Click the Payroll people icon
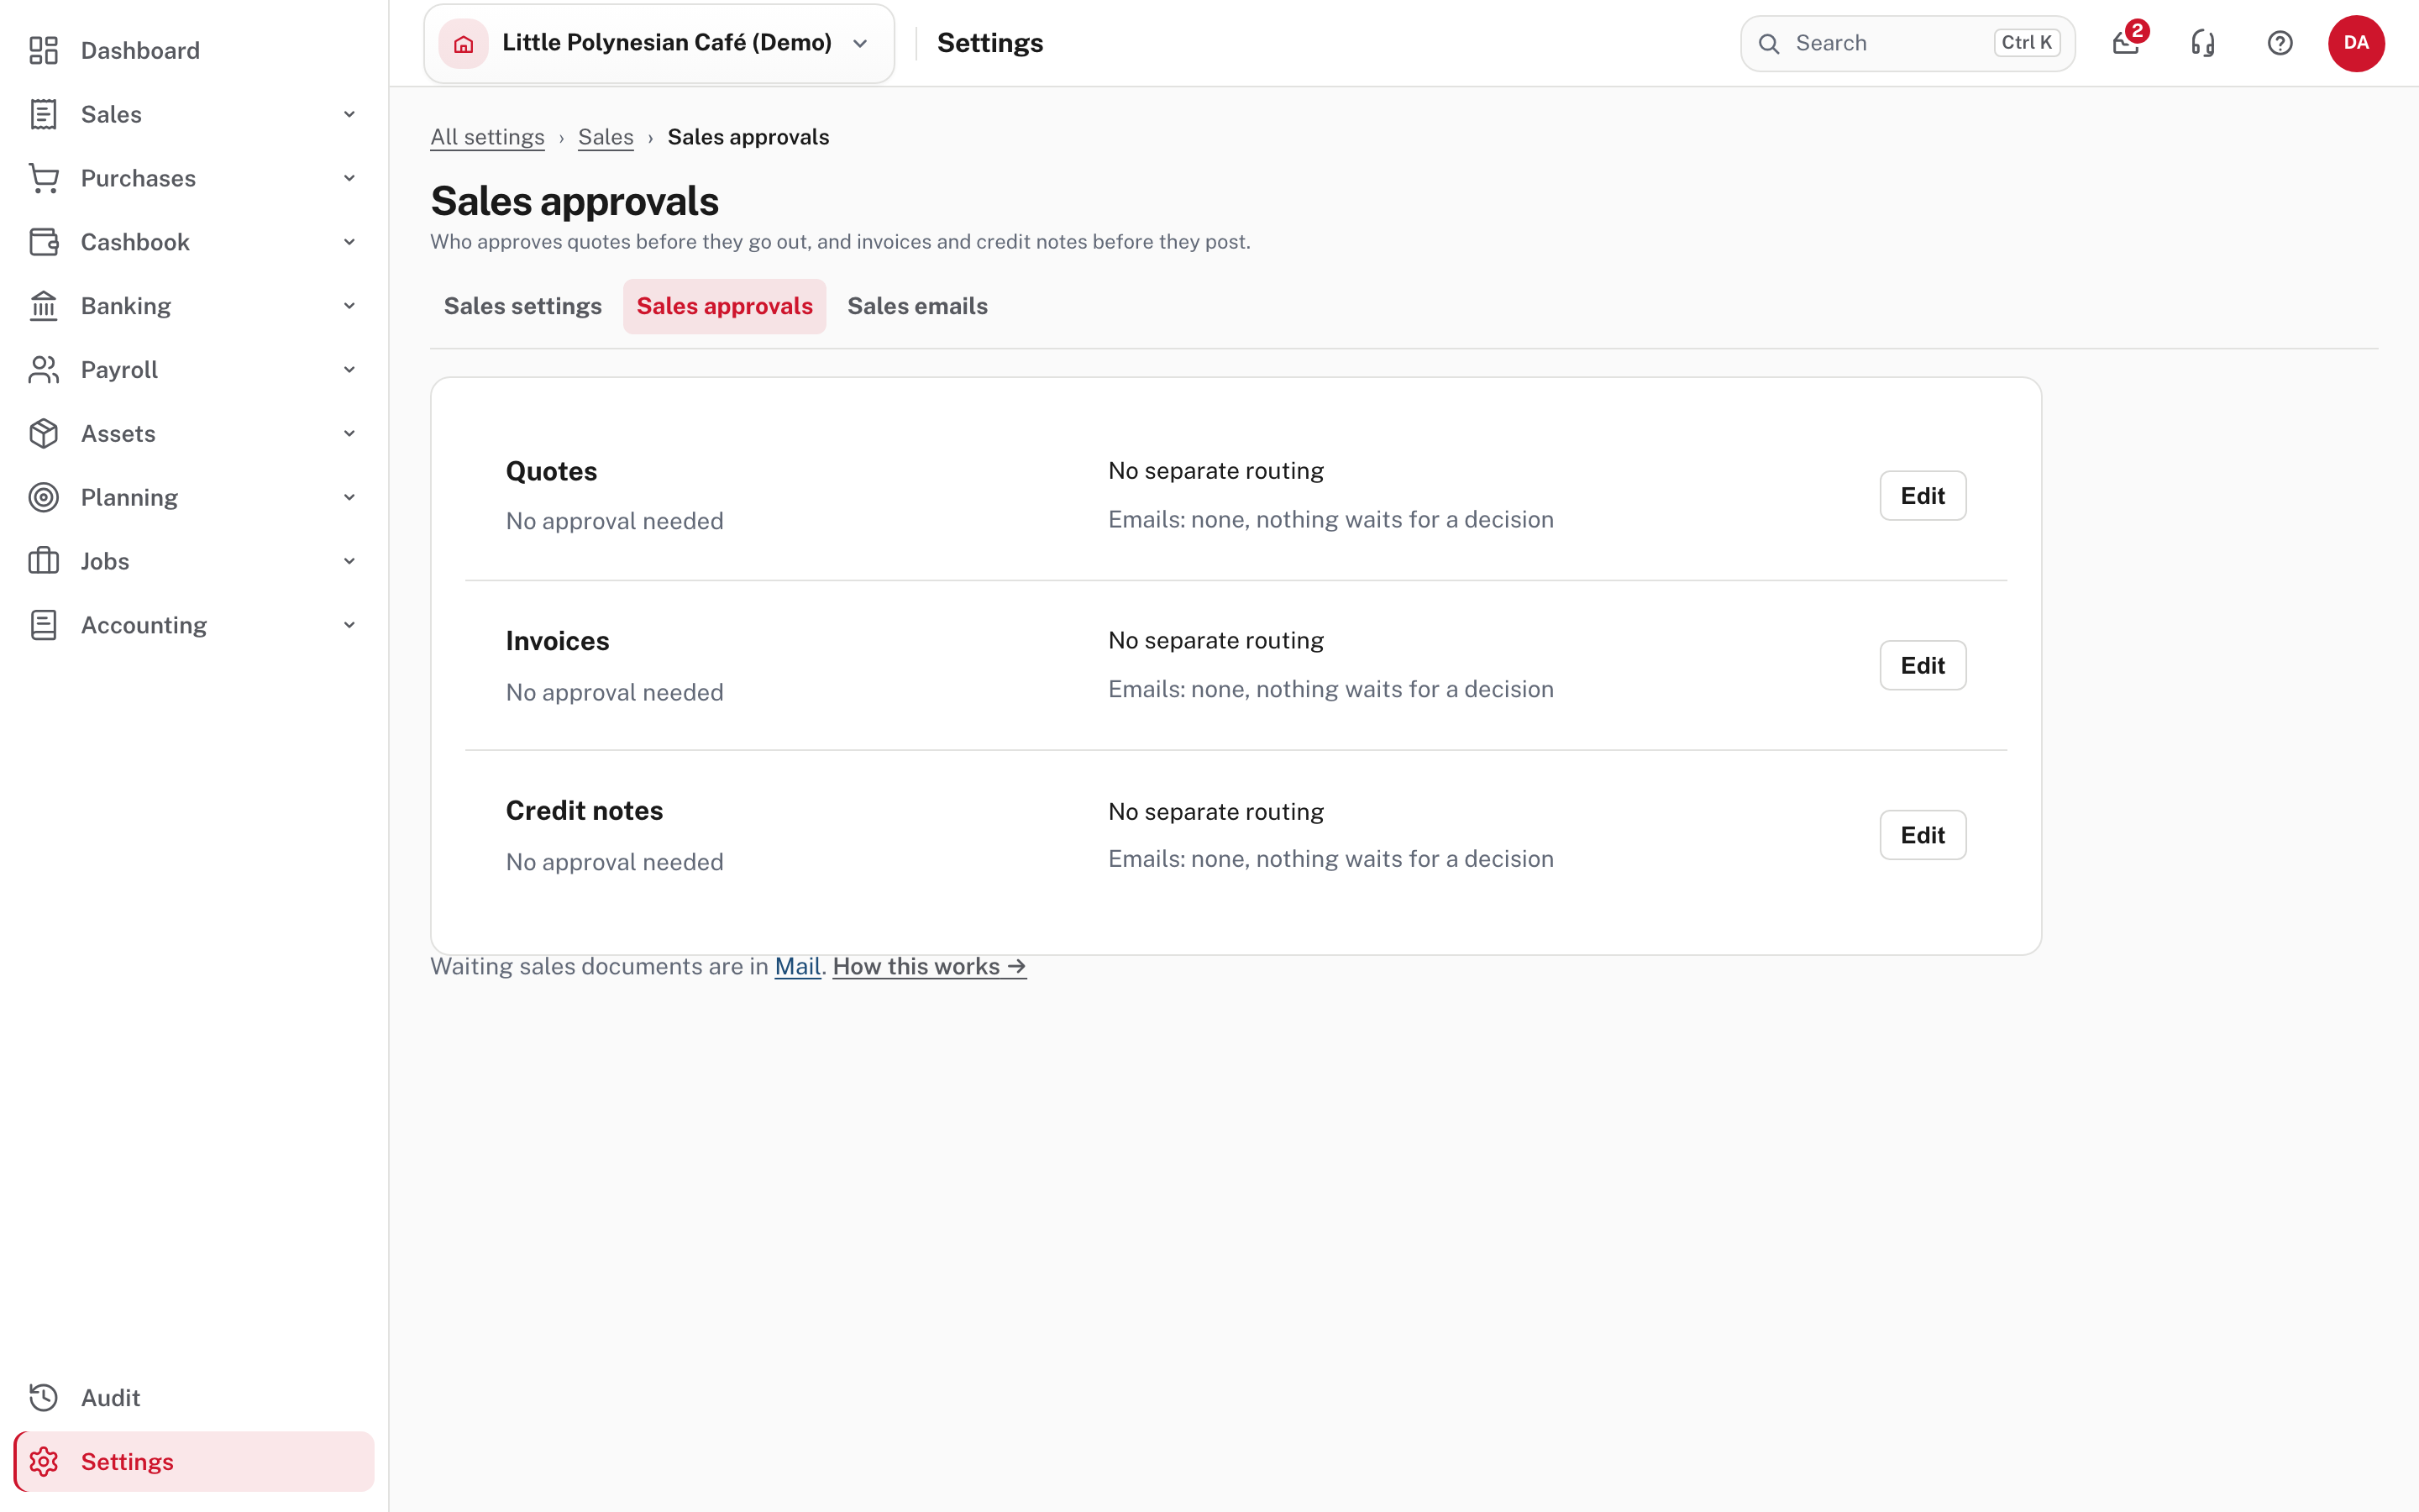 pyautogui.click(x=44, y=370)
